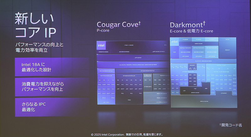Click the VECTOR / FLOAT REGISTERS label
Image resolution: width=251 pixels, height=137 pixels.
tap(221, 72)
